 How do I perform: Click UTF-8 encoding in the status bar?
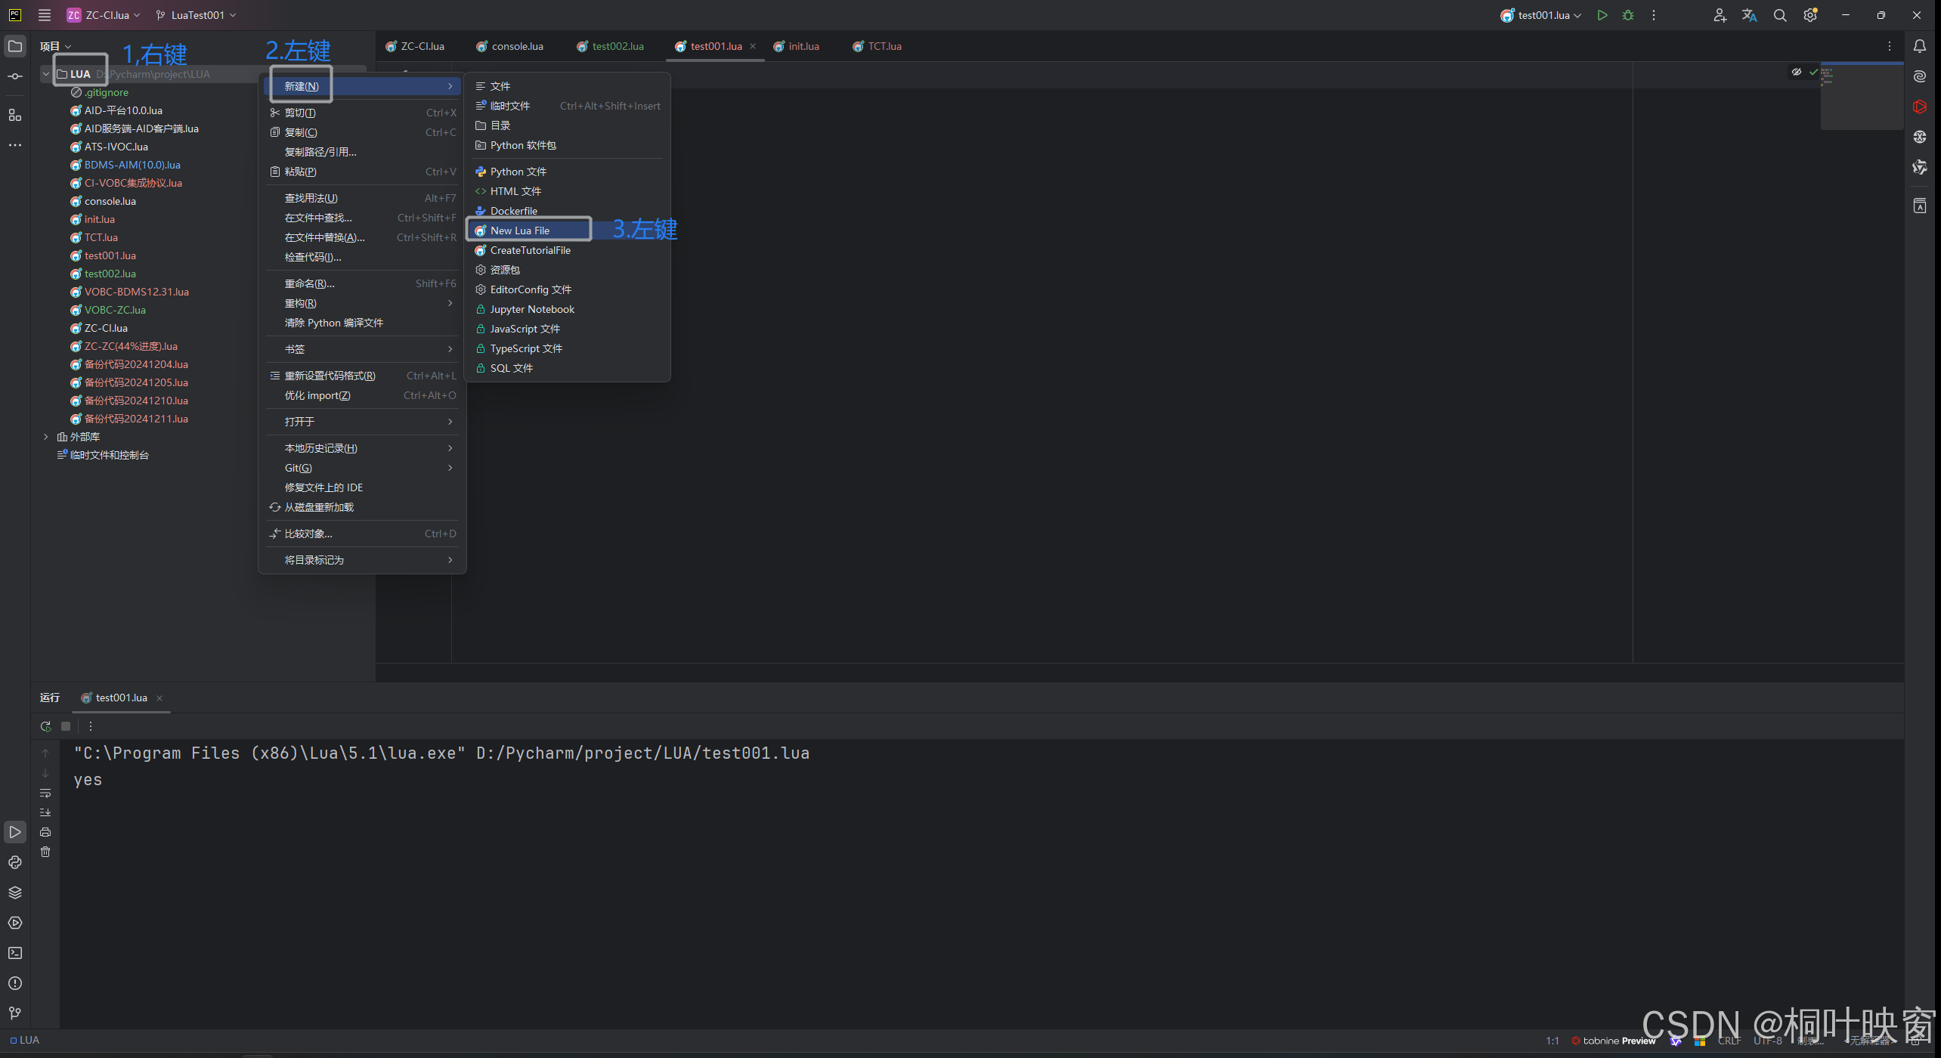(1767, 1041)
